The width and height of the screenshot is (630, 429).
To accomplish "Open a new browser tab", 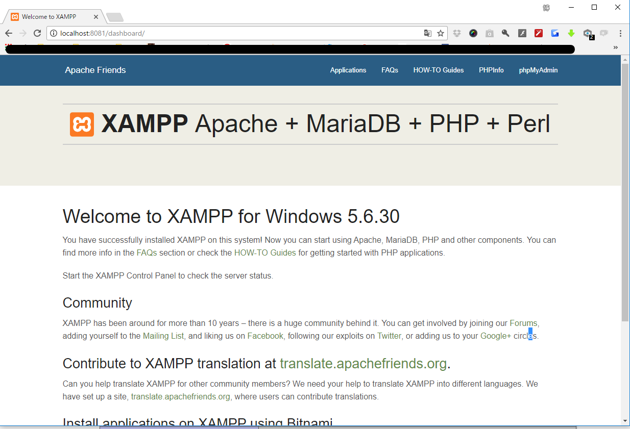I will tap(115, 17).
